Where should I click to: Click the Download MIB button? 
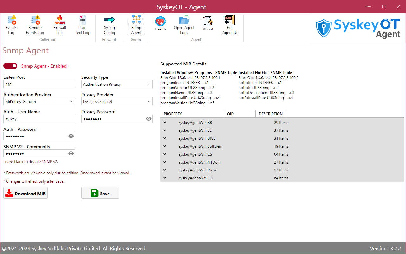tap(25, 193)
